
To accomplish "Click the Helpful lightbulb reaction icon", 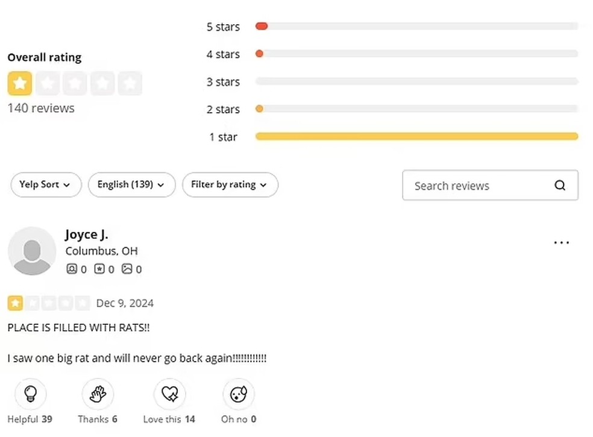I will coord(31,394).
